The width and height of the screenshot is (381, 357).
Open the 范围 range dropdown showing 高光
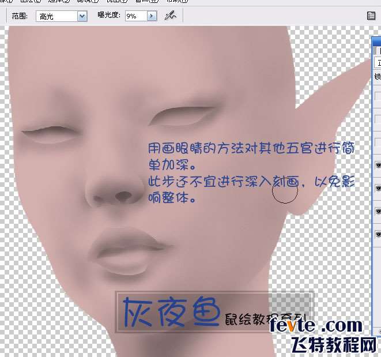(62, 16)
